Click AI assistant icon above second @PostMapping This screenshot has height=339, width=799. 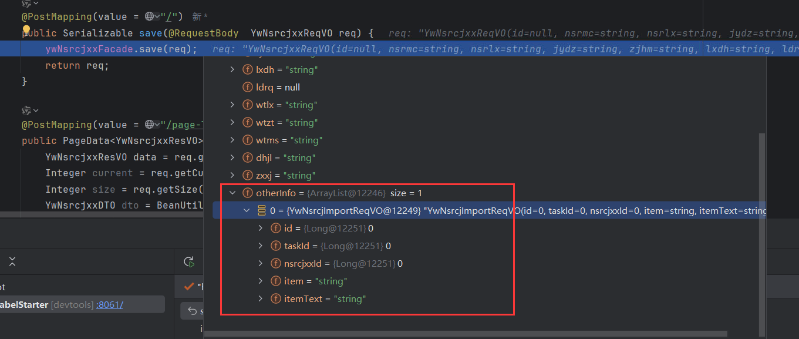30,110
